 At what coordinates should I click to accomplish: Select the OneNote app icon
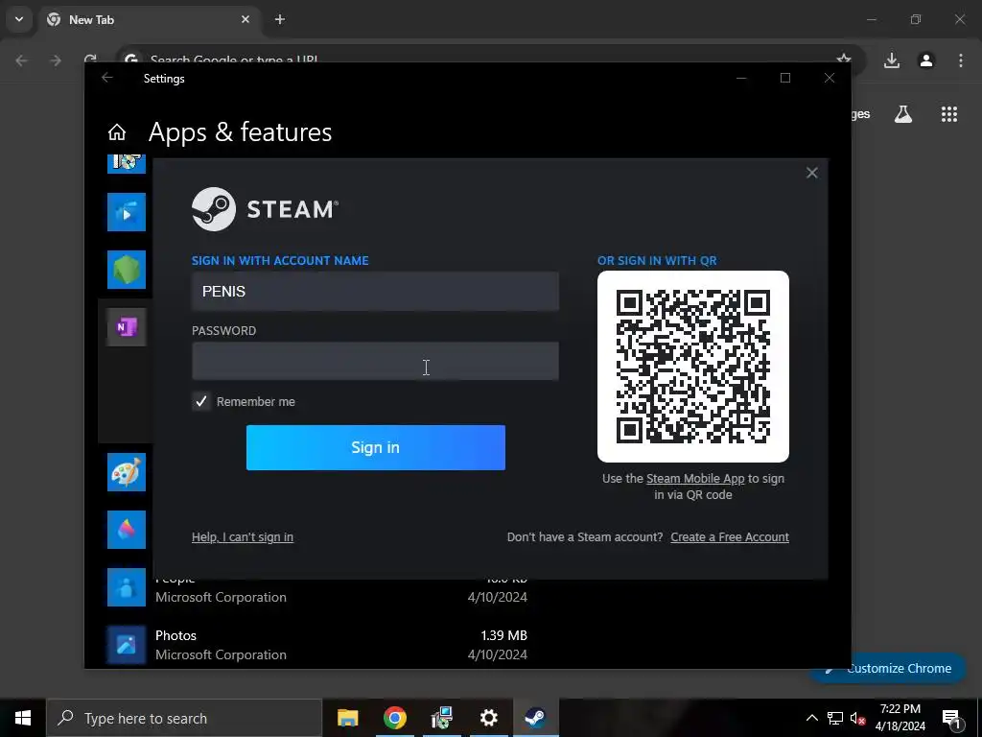pos(127,327)
